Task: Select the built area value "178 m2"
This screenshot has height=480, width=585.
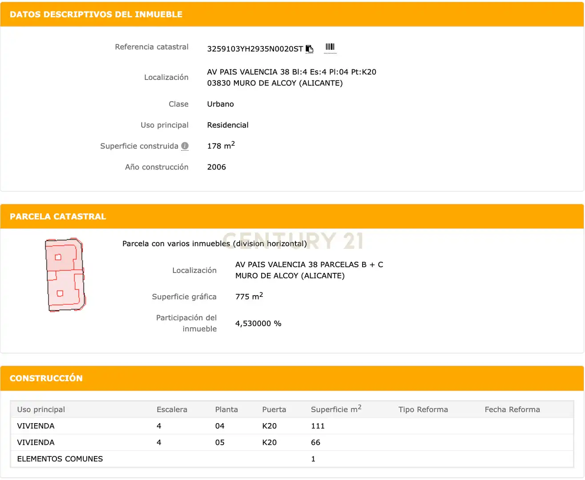Action: (221, 145)
